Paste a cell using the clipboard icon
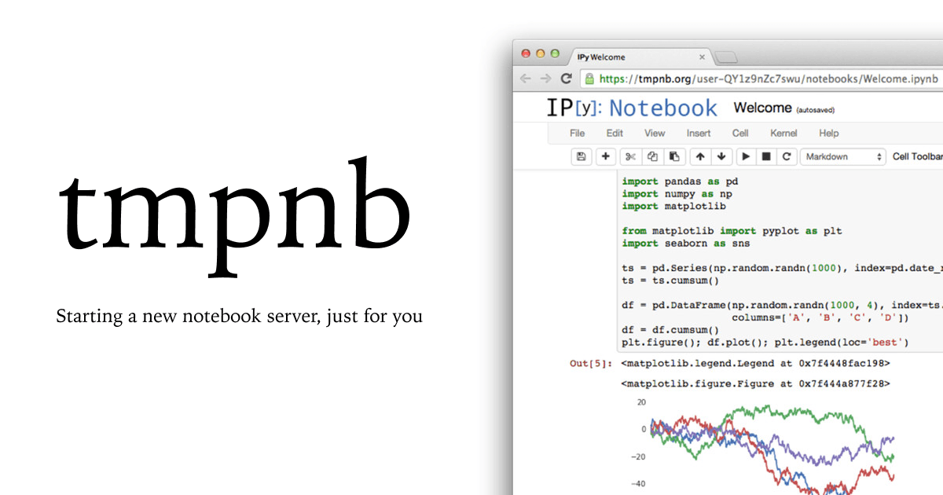This screenshot has width=943, height=495. (x=674, y=156)
